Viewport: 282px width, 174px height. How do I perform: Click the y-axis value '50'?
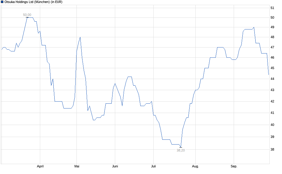[x=272, y=17]
